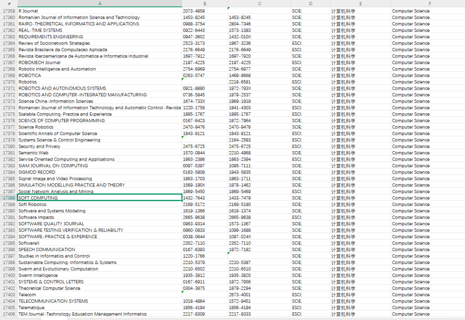Image resolution: width=465 pixels, height=320 pixels.
Task: Click the ROBOTICA journal cell
Action: [99, 75]
